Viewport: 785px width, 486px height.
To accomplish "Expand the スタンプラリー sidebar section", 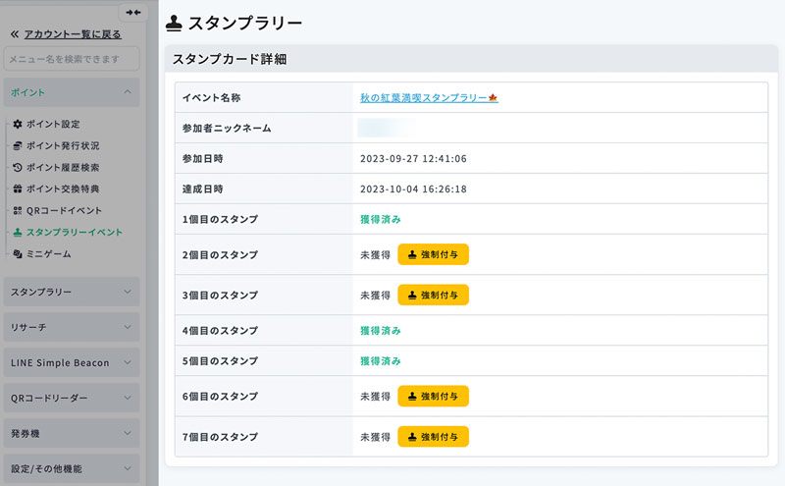I will pyautogui.click(x=71, y=292).
